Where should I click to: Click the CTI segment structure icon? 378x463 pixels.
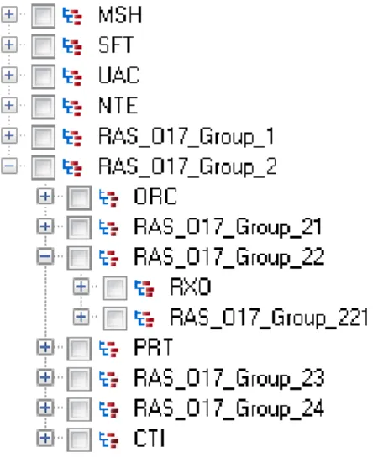pyautogui.click(x=108, y=440)
